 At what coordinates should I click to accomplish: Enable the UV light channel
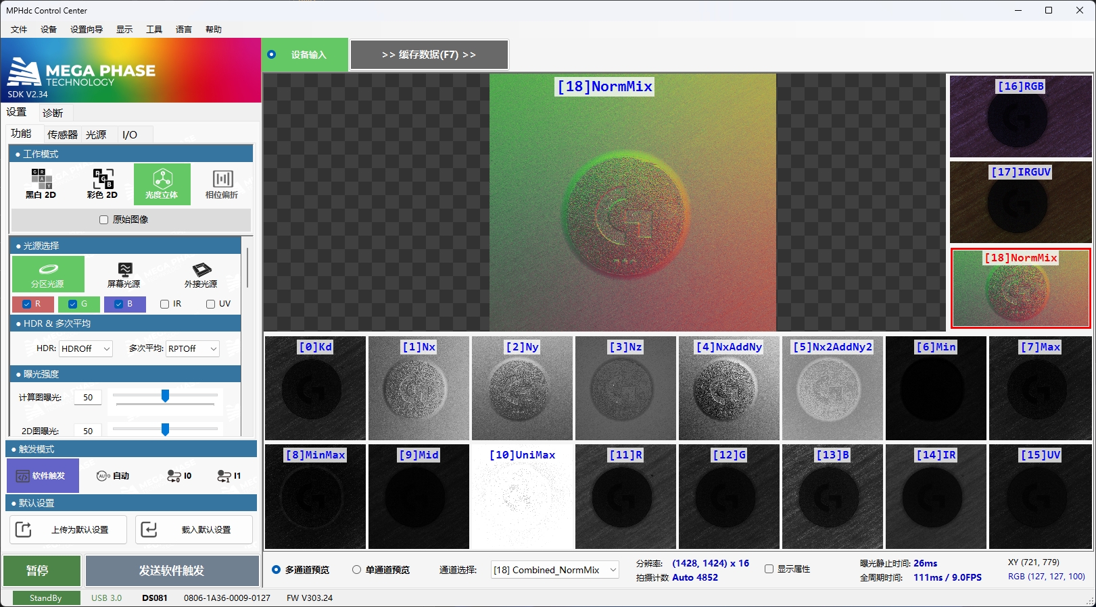tap(210, 304)
